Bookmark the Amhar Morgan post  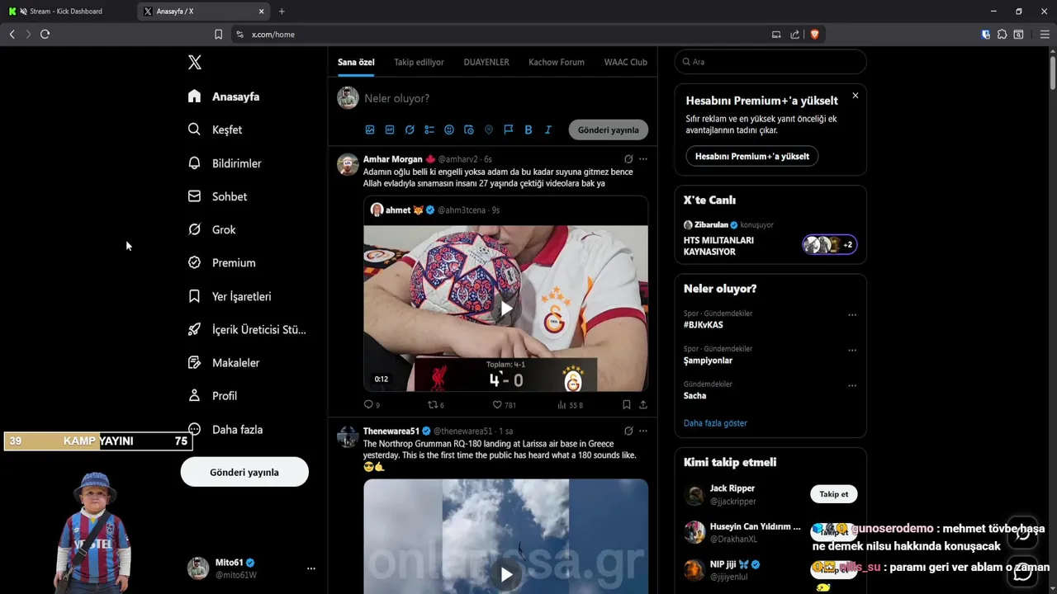(x=626, y=405)
